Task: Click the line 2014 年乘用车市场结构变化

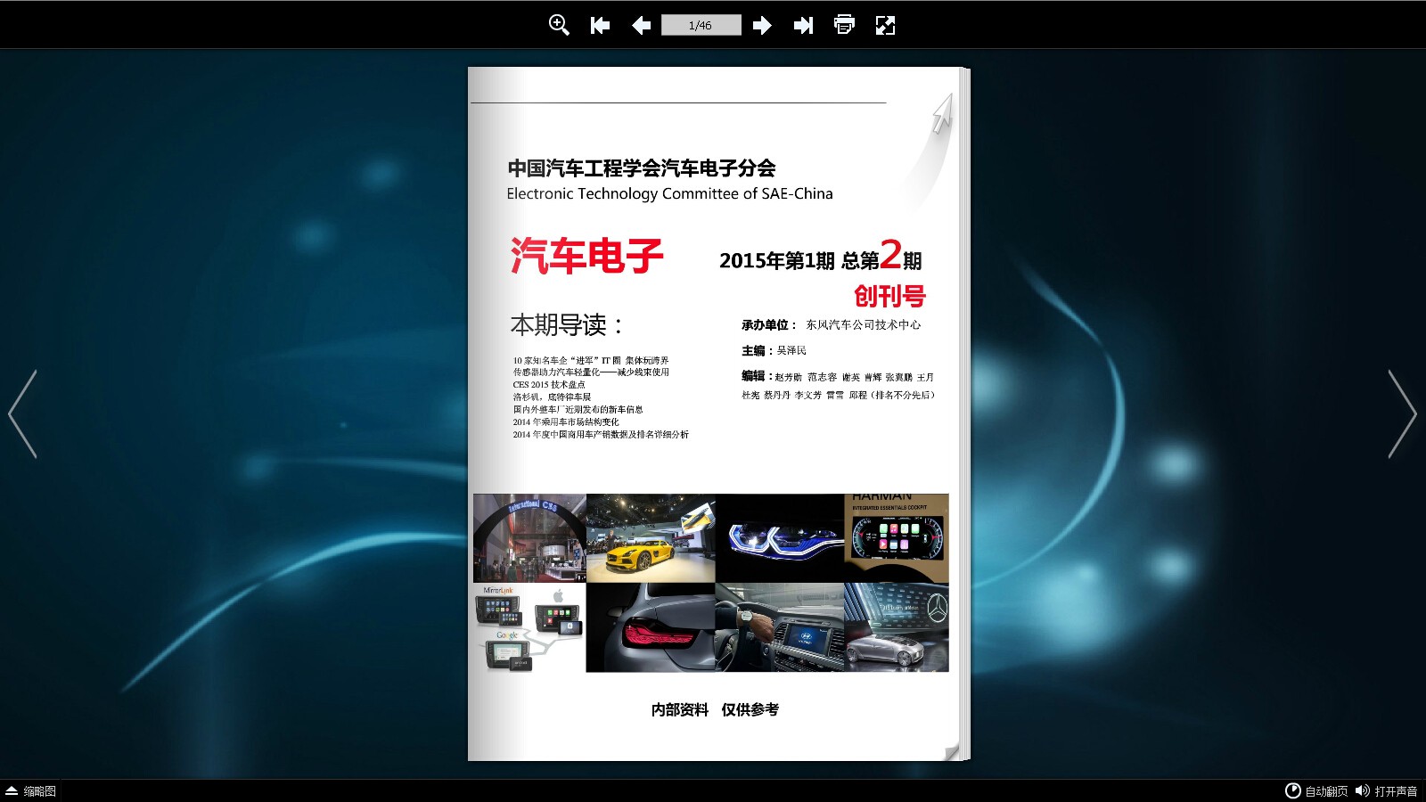Action: 566,422
